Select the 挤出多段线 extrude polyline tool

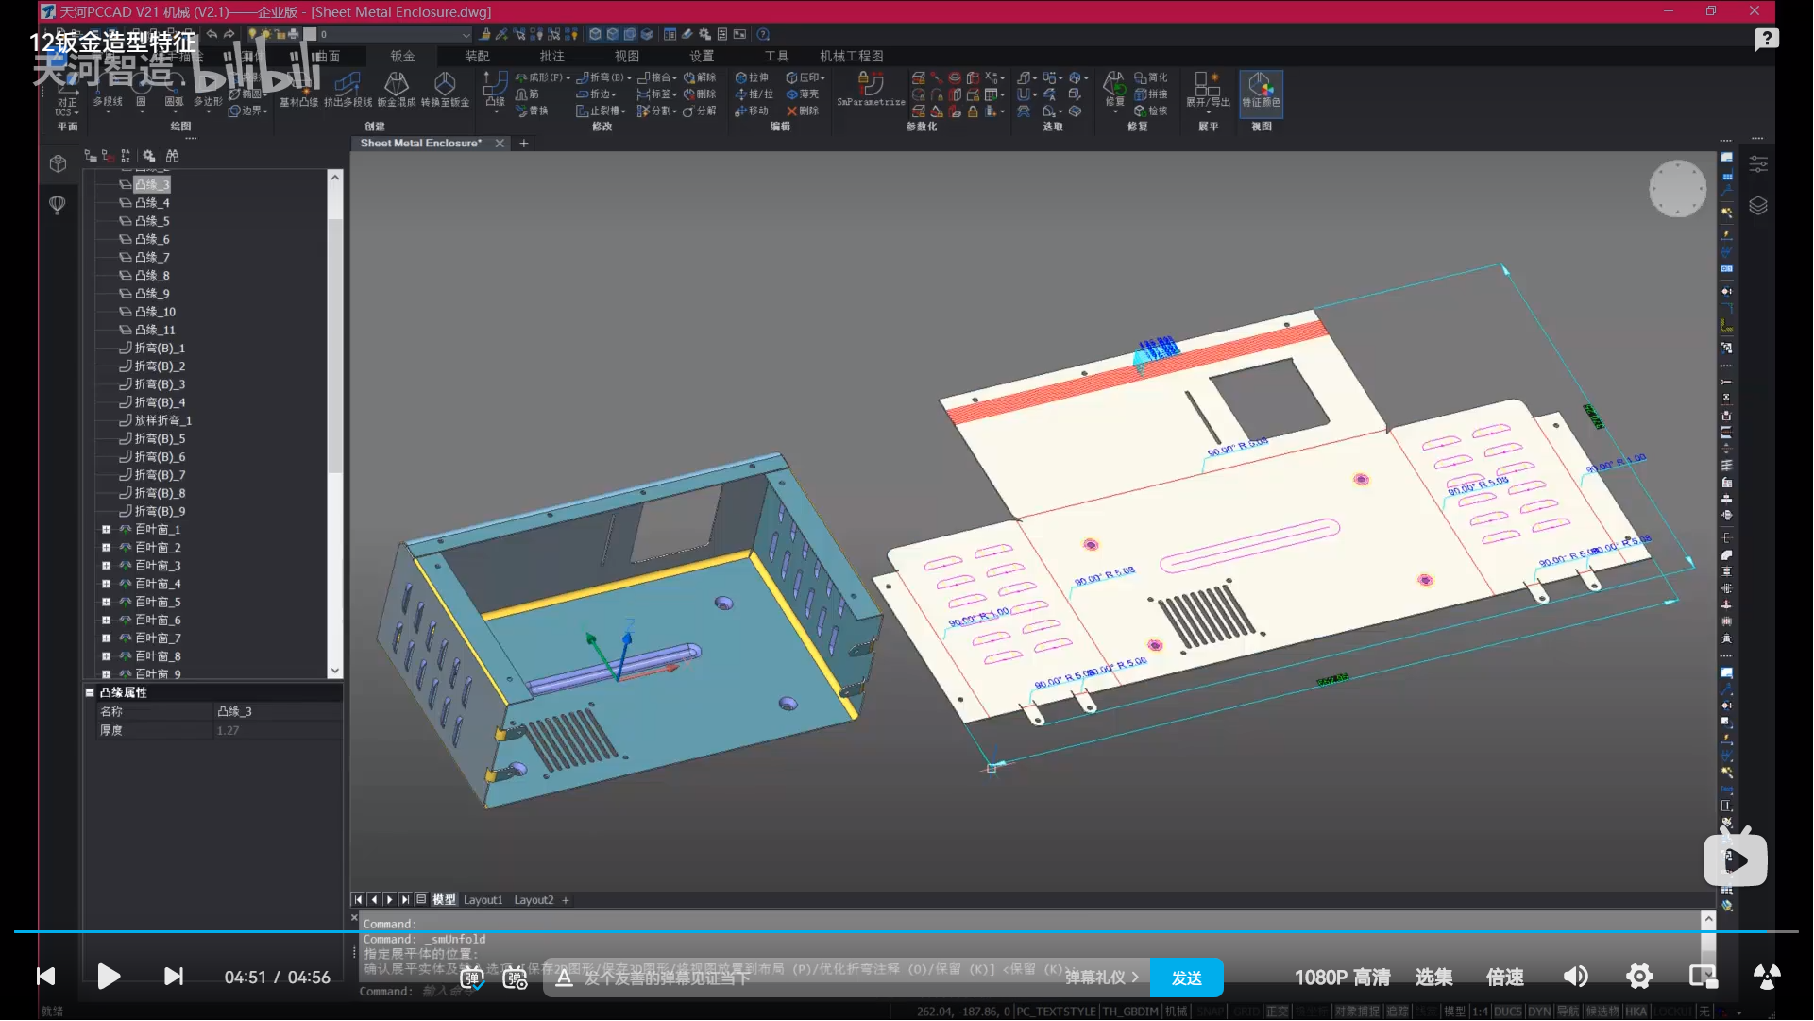pos(348,91)
